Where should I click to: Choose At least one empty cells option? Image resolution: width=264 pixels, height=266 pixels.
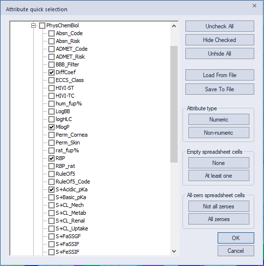click(219, 176)
